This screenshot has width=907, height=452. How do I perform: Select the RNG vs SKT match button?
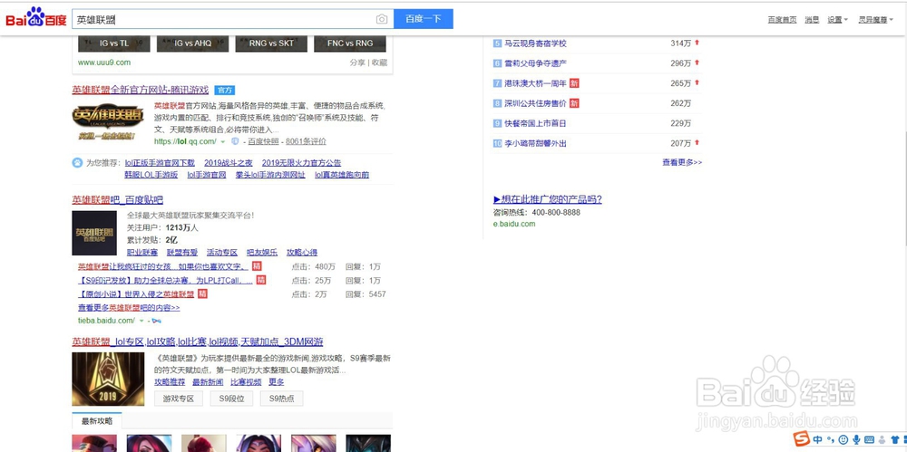(271, 43)
